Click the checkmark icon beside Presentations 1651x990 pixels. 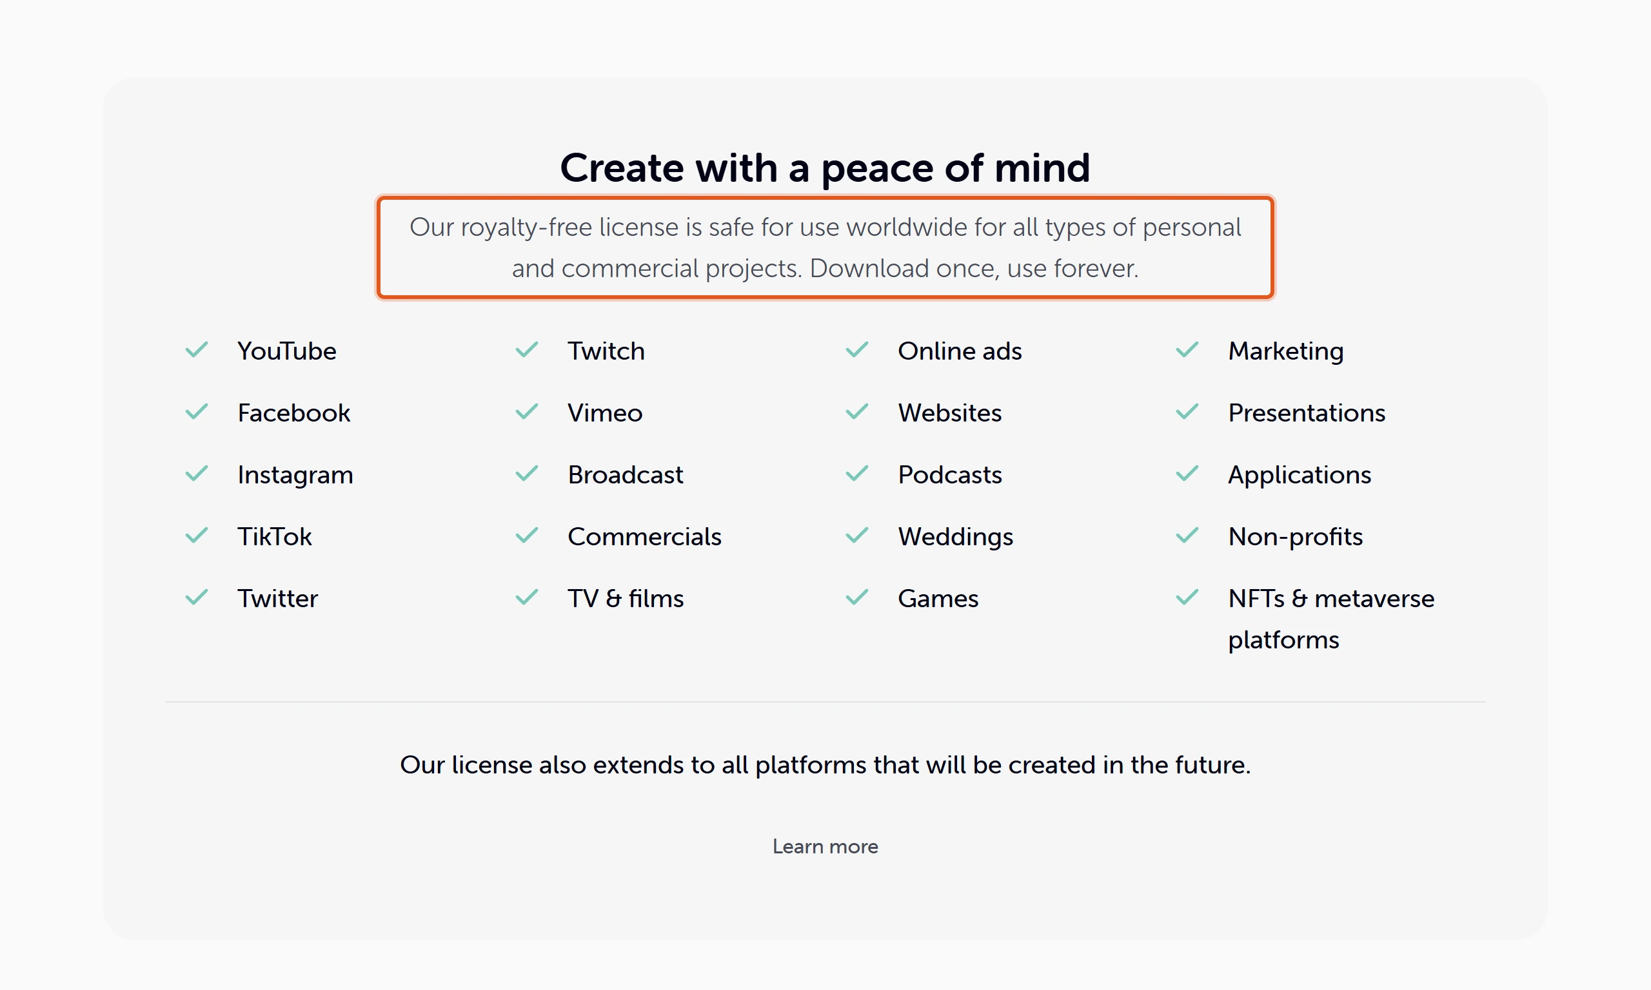tap(1187, 412)
